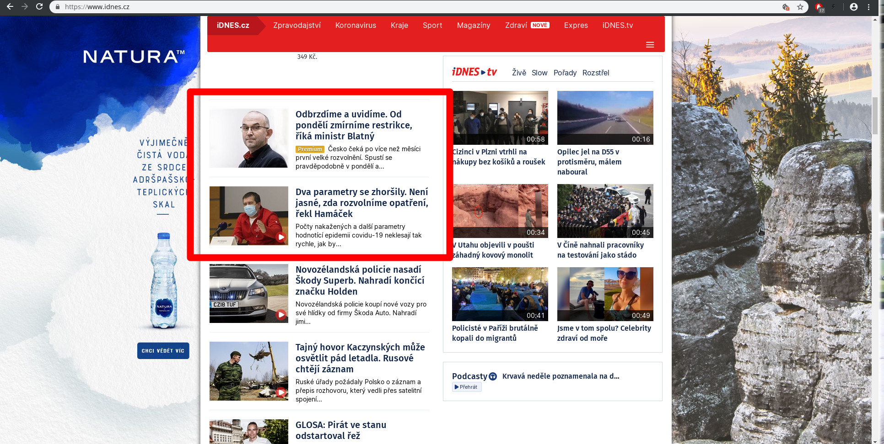
Task: Open the hamburger menu in red header
Action: click(650, 45)
